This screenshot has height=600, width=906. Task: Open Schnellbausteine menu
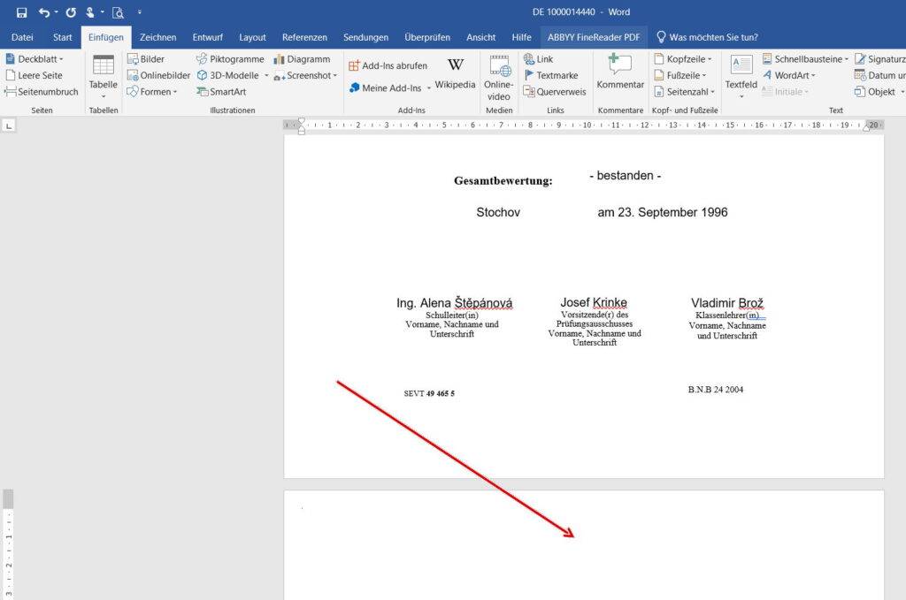[805, 59]
